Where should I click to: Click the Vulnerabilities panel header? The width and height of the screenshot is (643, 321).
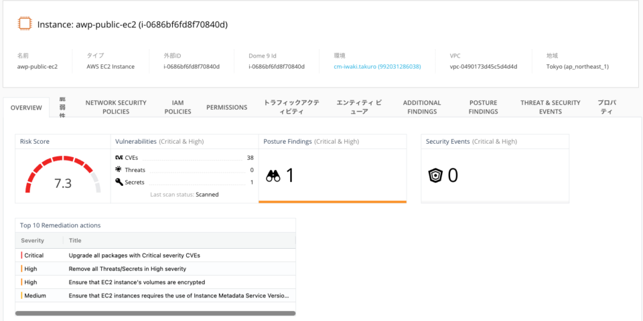pyautogui.click(x=185, y=141)
